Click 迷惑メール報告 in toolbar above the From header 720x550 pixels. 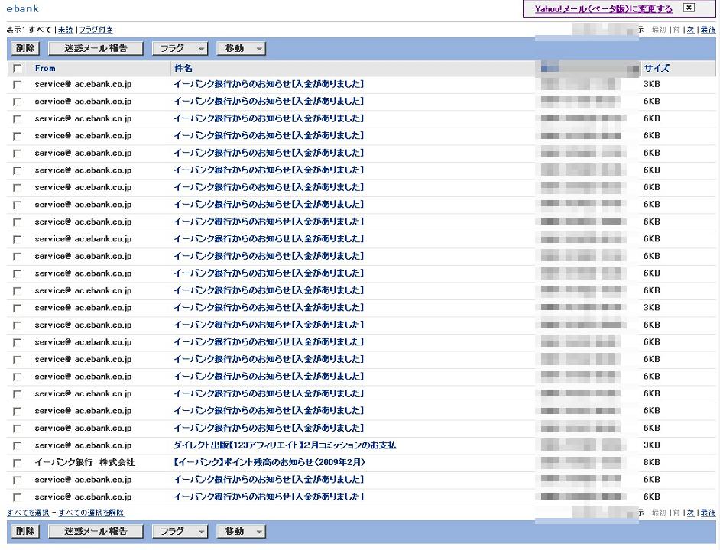tap(96, 48)
